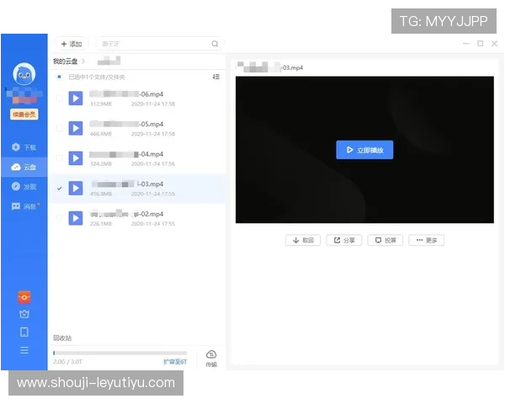Open the sort order dropdown in list header
The image size is (505, 404).
click(x=215, y=77)
